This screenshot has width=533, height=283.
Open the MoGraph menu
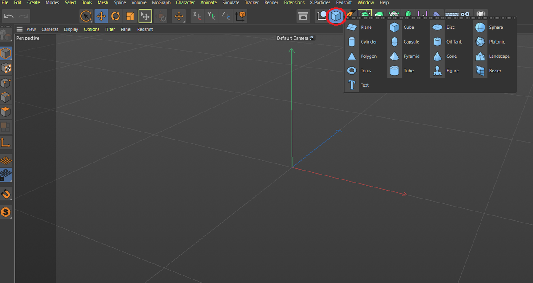(161, 3)
